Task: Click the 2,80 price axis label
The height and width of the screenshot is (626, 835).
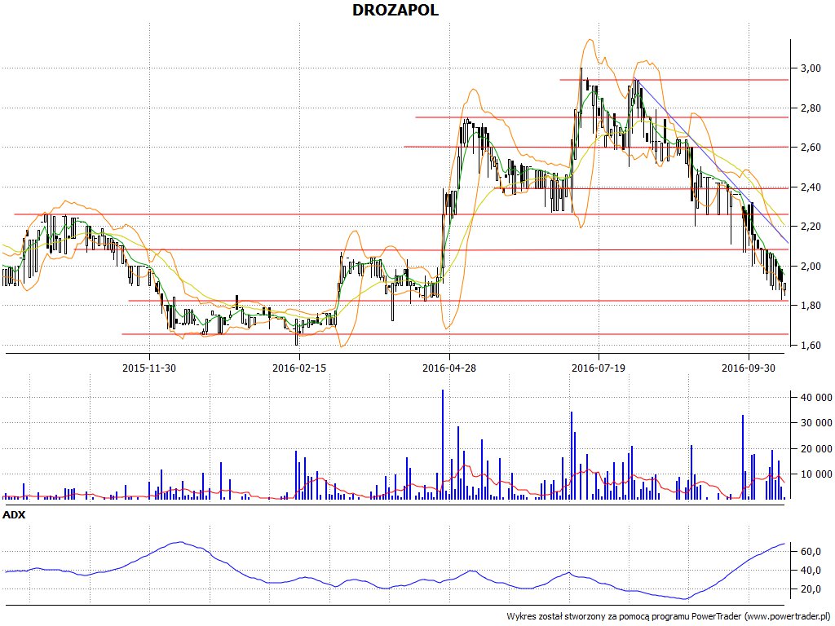Action: (810, 108)
